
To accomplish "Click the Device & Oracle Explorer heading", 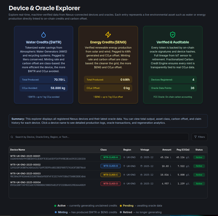I will 44,8.
